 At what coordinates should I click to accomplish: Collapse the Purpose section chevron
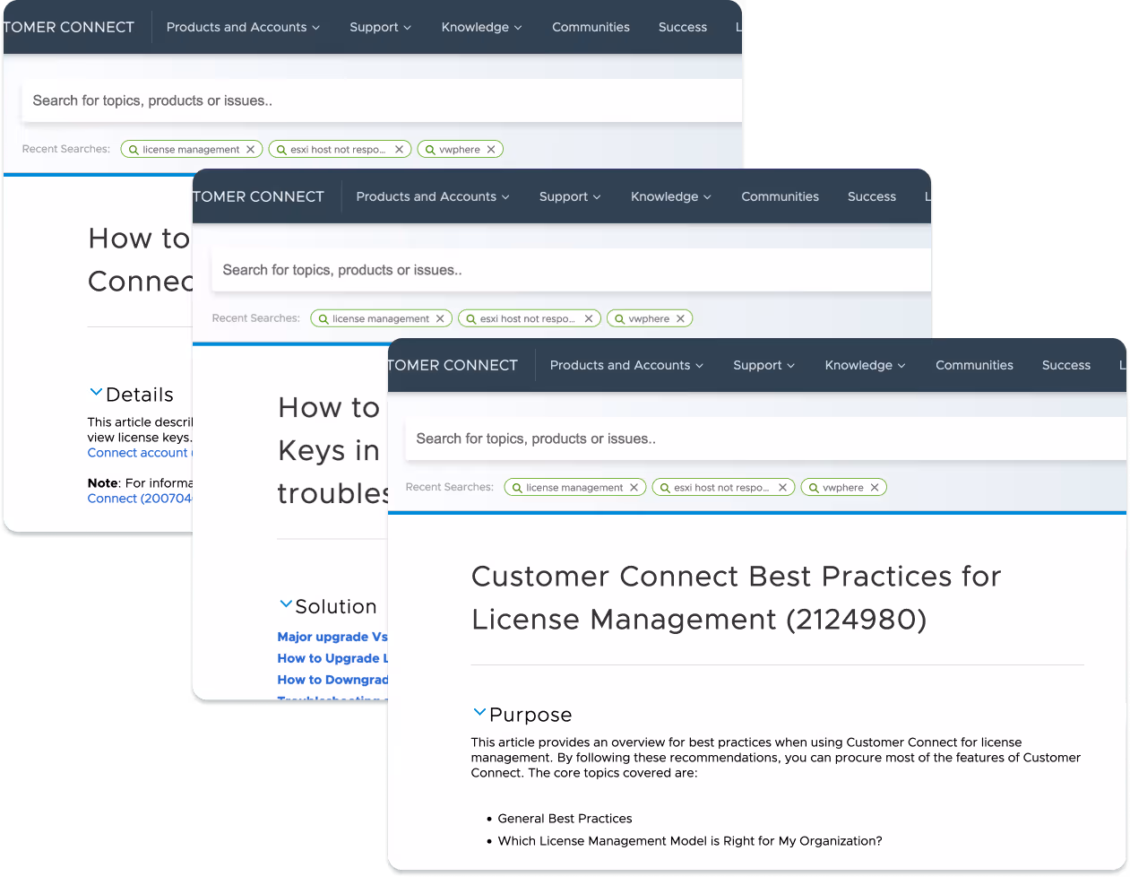coord(479,712)
